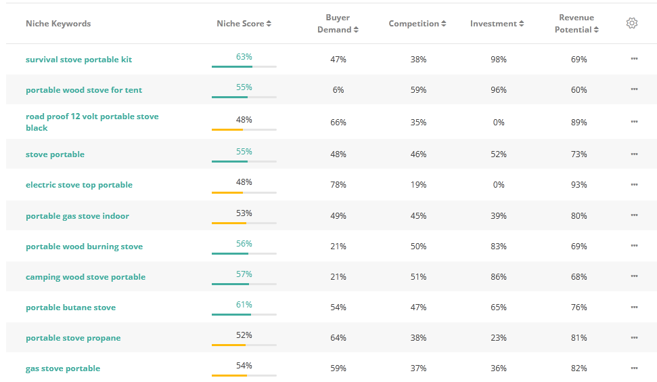Sort table by Revenue Potential column

[576, 24]
